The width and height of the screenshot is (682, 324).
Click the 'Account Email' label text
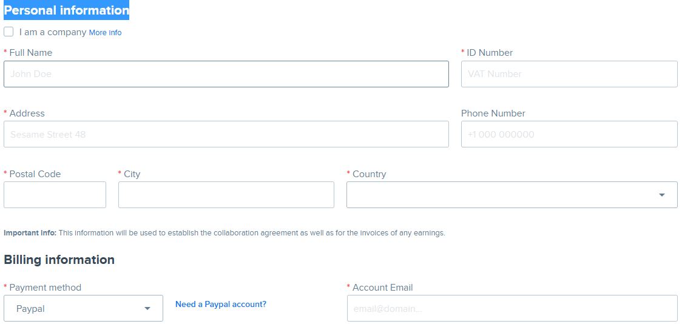[x=382, y=288]
